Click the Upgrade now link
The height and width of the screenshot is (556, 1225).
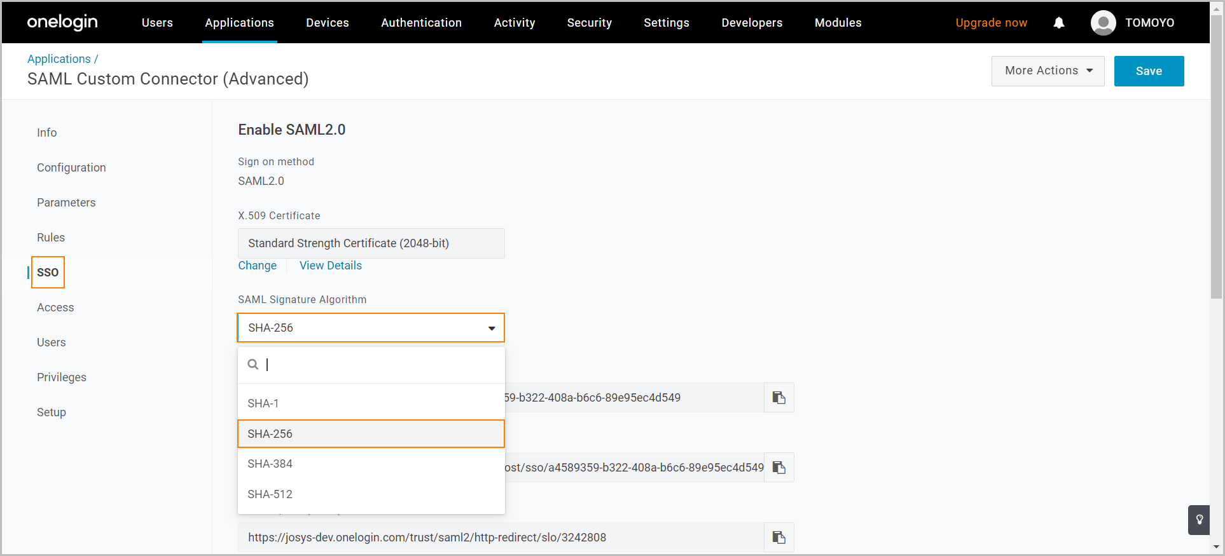pyautogui.click(x=991, y=23)
